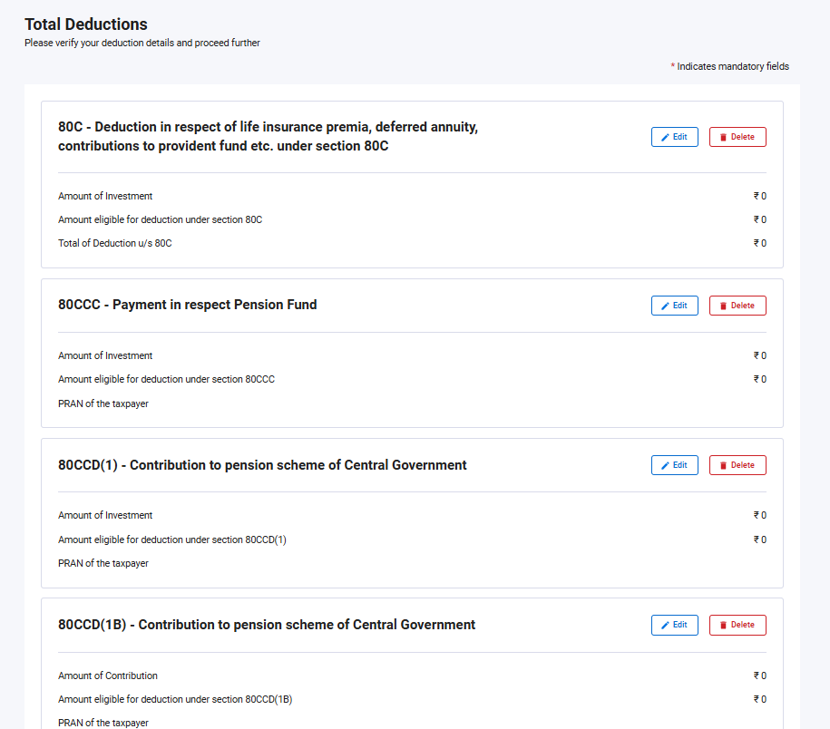Click the Amount of Investment value under 80C
The image size is (830, 729).
click(760, 196)
